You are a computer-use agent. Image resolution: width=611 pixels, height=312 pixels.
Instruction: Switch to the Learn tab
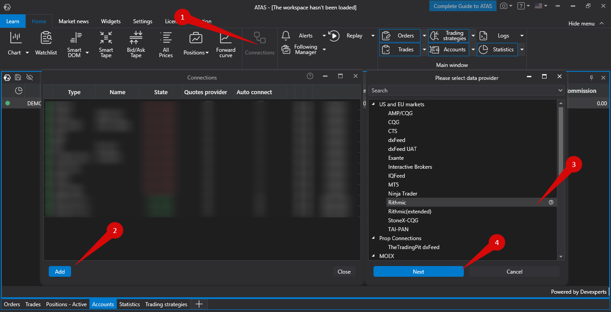coord(13,21)
